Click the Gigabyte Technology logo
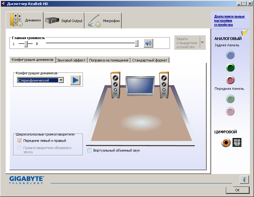The height and width of the screenshot is (197, 254). tap(26, 180)
